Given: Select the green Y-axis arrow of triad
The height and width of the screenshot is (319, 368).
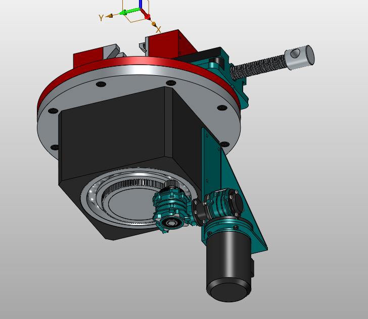Looking at the screenshot, I should pyautogui.click(x=130, y=11).
